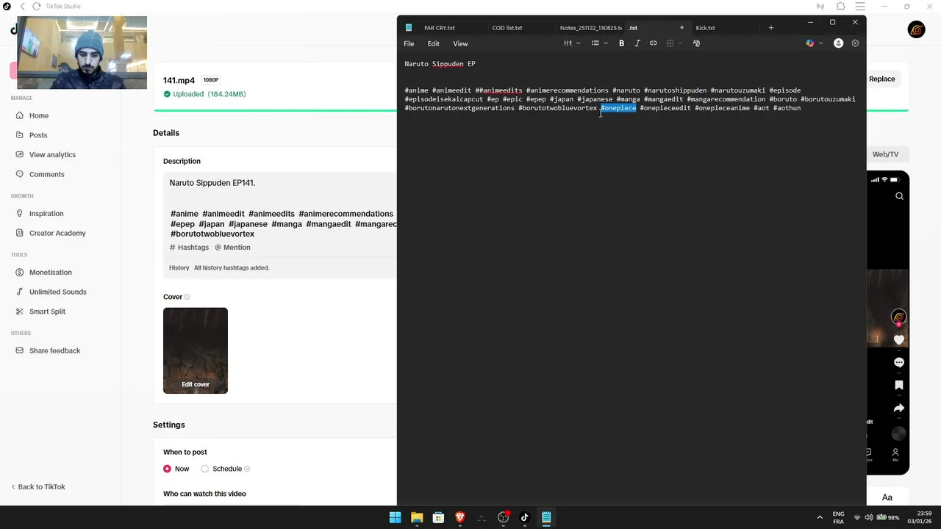Image resolution: width=941 pixels, height=529 pixels.
Task: Tap the comment bubble icon in preview
Action: [898, 363]
